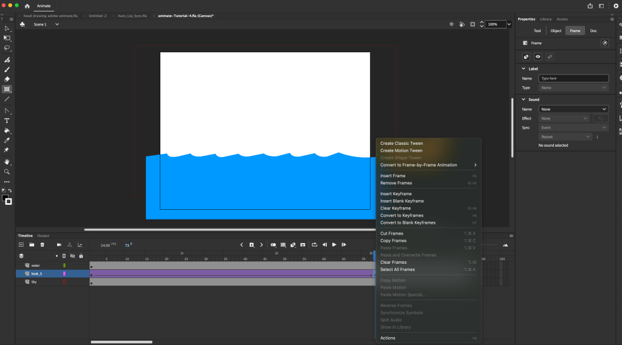Click the Label Name input field
The width and height of the screenshot is (622, 345).
point(573,78)
